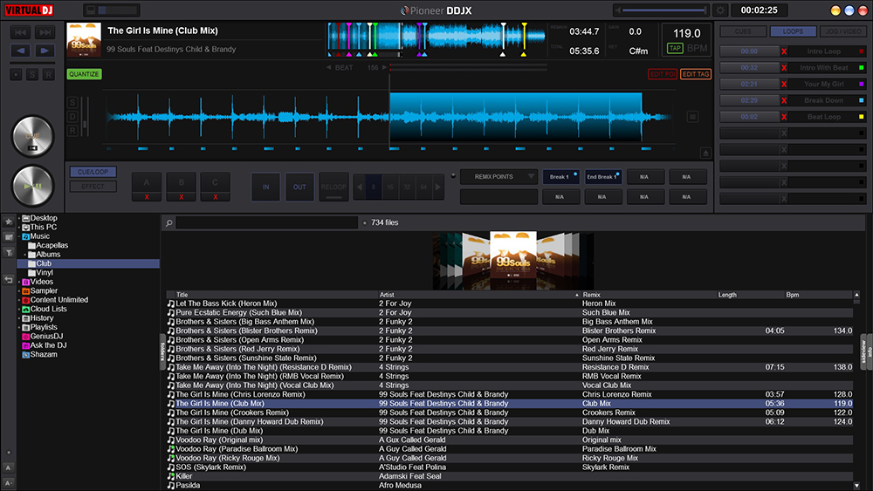873x491 pixels.
Task: Click the small square button right of the waveform
Action: tap(692, 117)
